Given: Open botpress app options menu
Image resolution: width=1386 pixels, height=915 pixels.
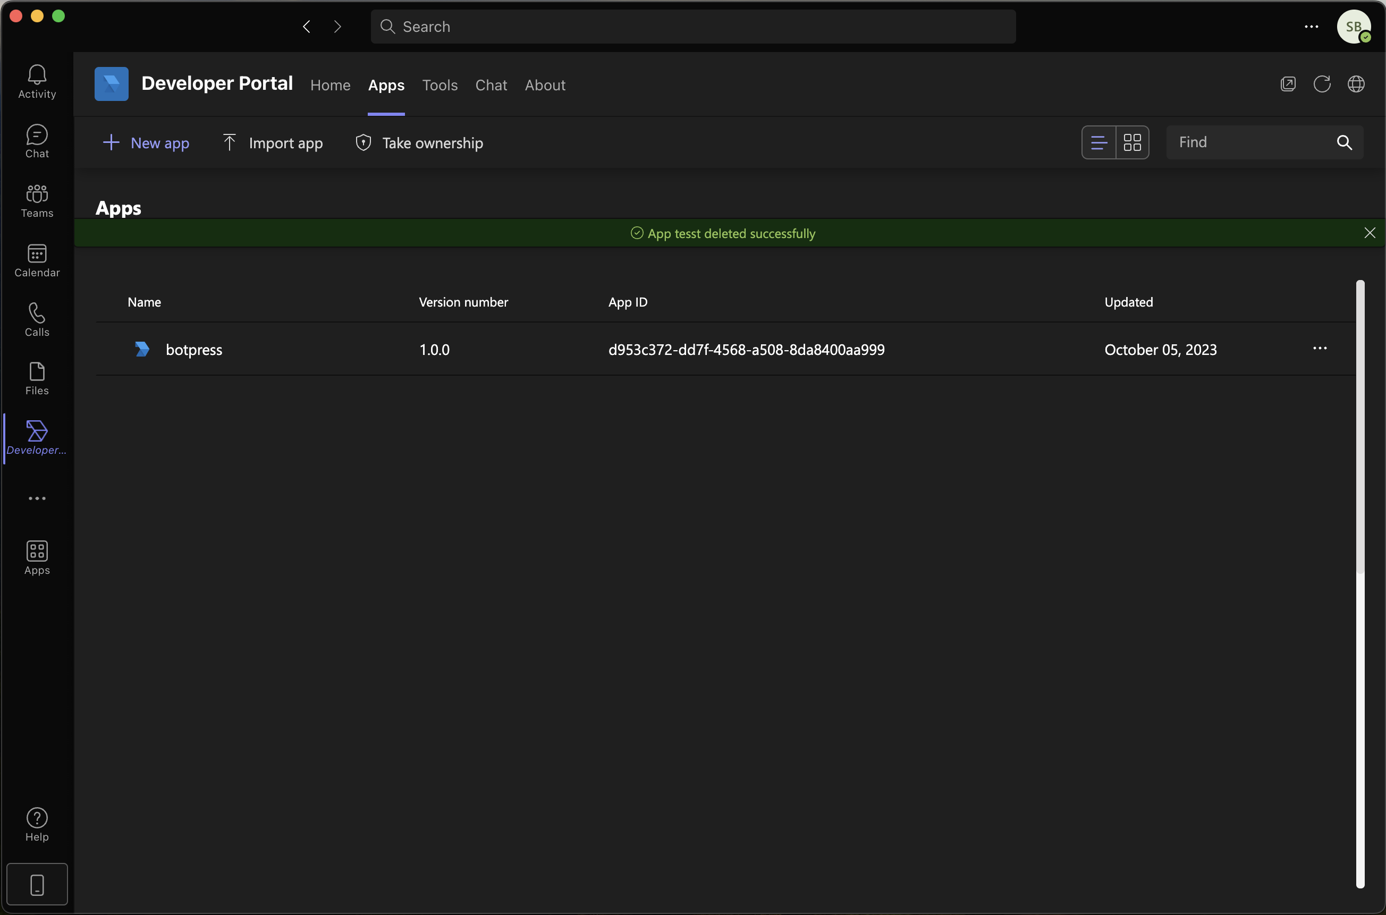Looking at the screenshot, I should (x=1320, y=348).
